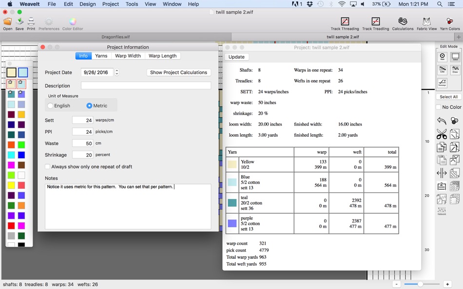Switch to the Warp Width tab
The width and height of the screenshot is (463, 289).
(x=128, y=56)
